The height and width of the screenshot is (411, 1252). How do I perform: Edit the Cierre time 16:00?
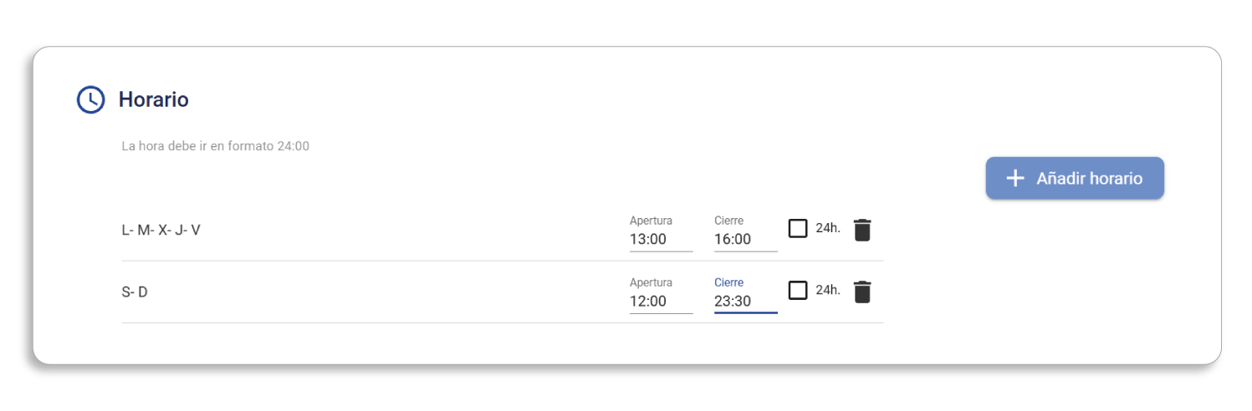(x=745, y=239)
